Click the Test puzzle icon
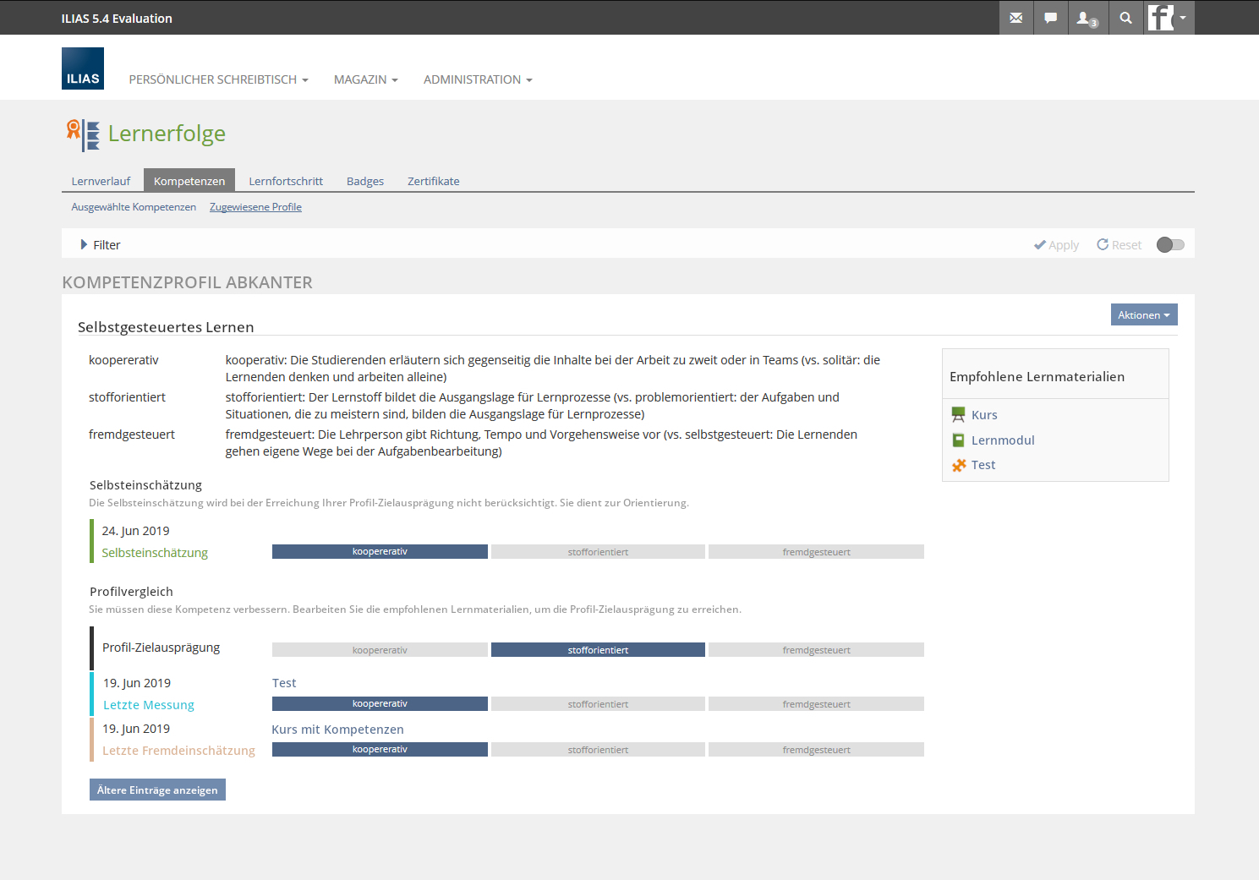1259x880 pixels. coord(958,465)
